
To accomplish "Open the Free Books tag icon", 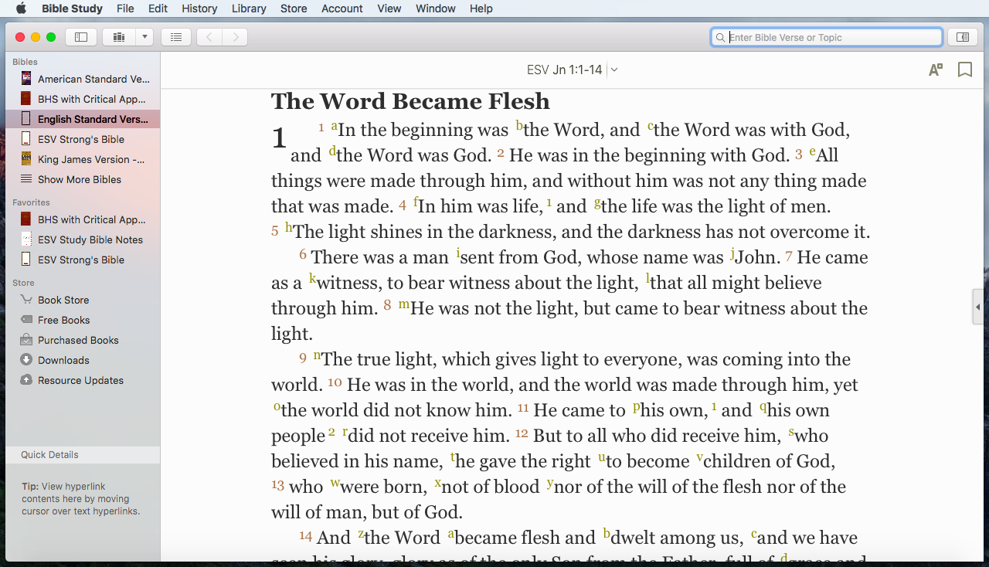I will (26, 320).
